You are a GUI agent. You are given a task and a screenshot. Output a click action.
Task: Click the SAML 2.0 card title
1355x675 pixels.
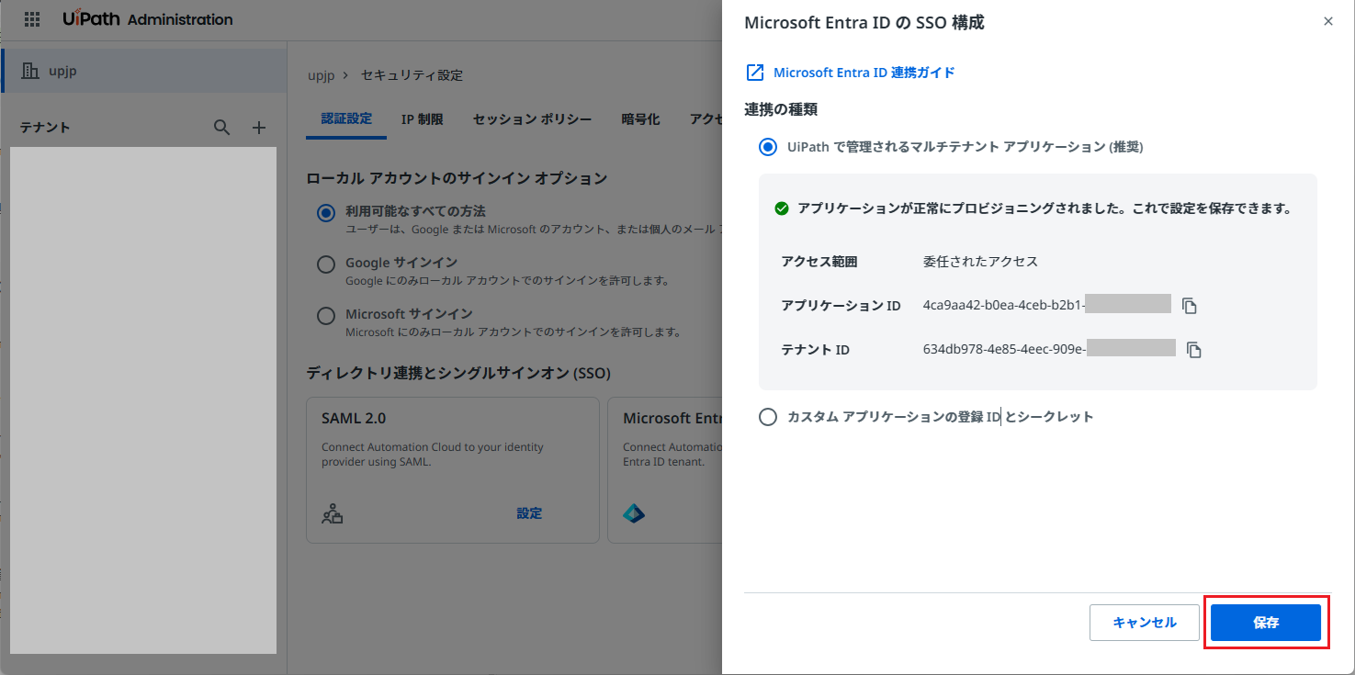click(354, 419)
